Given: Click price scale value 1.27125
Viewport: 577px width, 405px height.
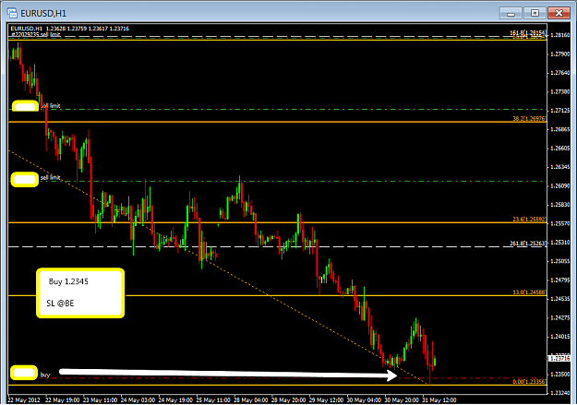Looking at the screenshot, I should coord(559,111).
